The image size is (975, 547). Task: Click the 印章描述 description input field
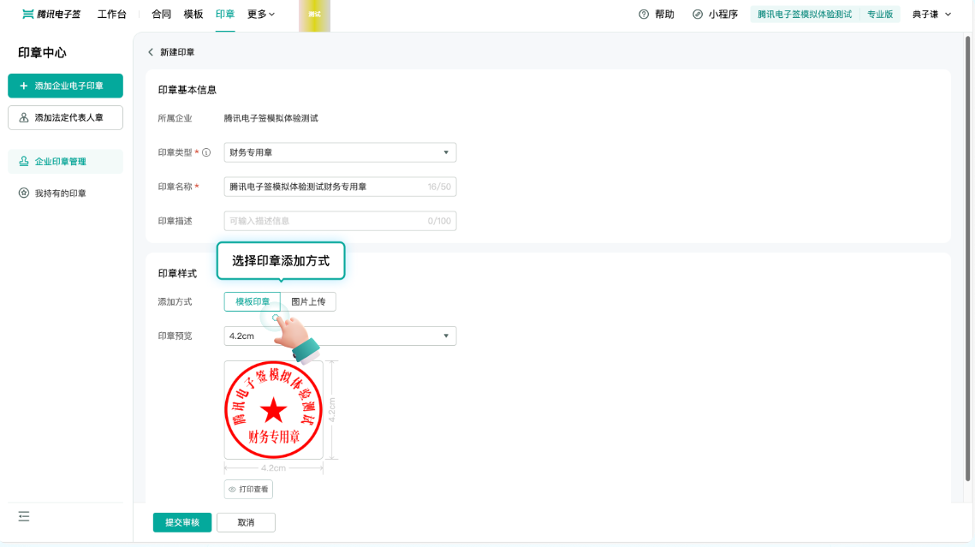[340, 220]
